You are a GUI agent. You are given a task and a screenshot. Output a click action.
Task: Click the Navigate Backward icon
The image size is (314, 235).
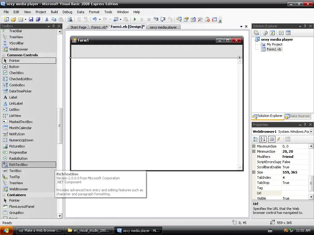tap(116, 19)
